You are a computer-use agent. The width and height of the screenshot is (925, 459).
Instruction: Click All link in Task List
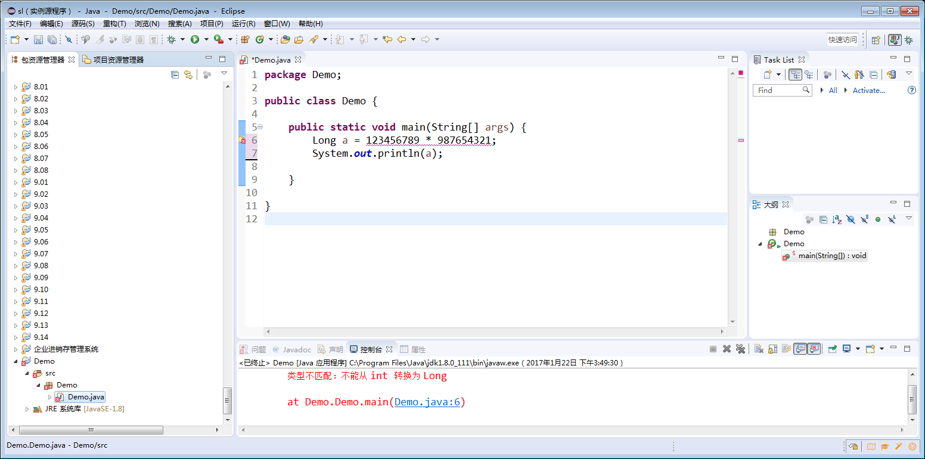833,90
